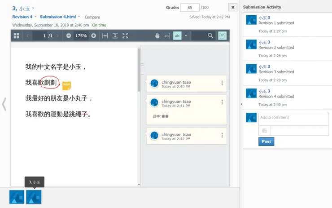Open options menu for 2:42 PM comment

coord(222,135)
